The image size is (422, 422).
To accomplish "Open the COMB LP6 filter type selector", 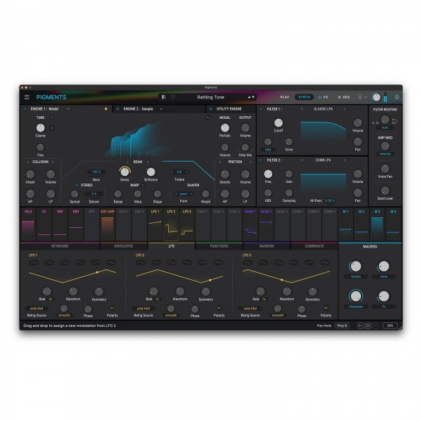I will point(323,160).
